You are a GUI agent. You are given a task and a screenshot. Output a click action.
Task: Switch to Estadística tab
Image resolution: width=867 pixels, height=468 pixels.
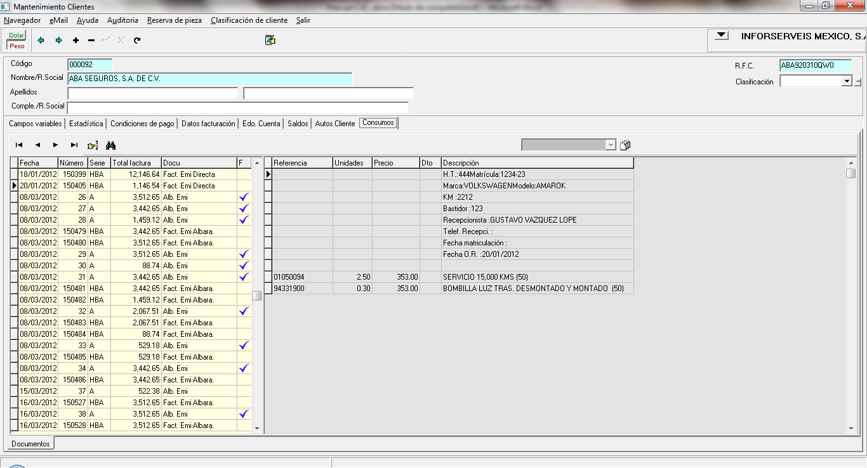click(86, 124)
